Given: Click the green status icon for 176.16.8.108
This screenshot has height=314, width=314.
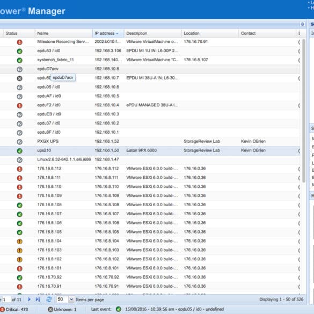Looking at the screenshot, I should (x=20, y=205).
